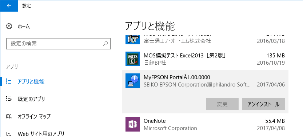Open 既定のアプリ section

tap(31, 99)
